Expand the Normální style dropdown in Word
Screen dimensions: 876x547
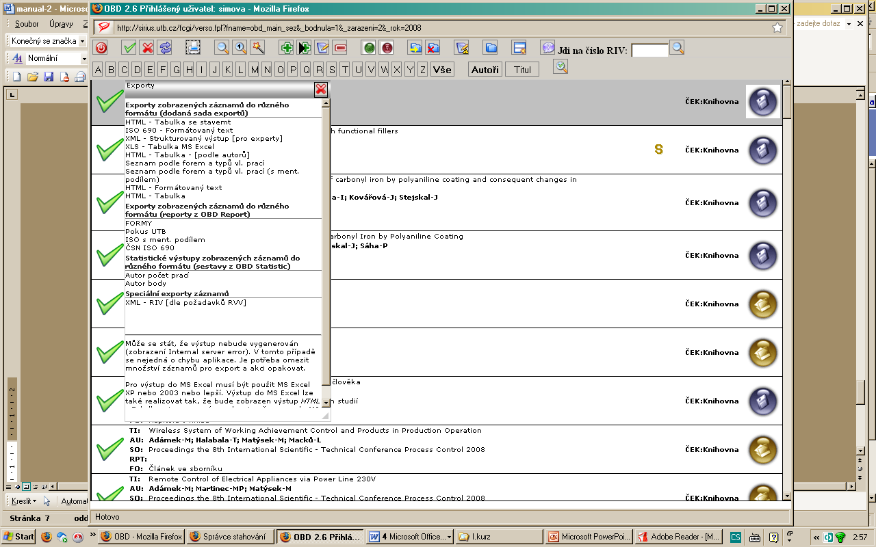(84, 59)
